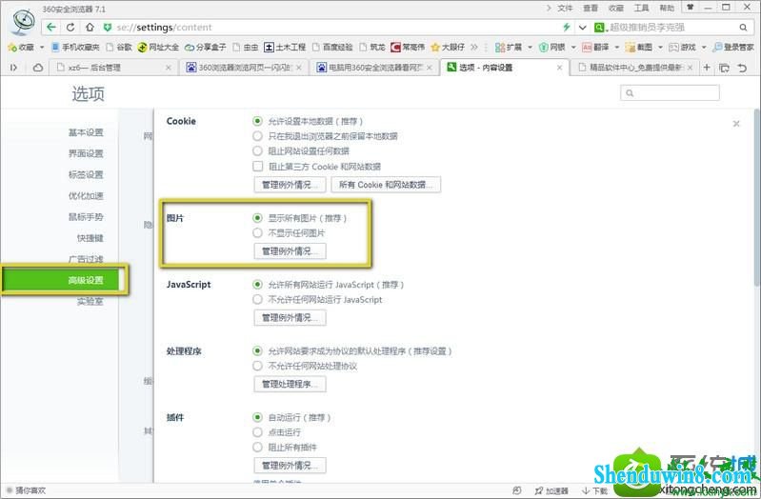This screenshot has width=761, height=499.
Task: Close content settings dialog with X
Action: coord(736,124)
